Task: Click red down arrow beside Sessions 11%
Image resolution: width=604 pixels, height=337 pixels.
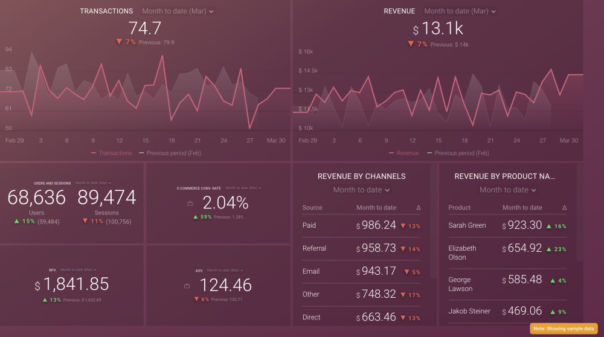Action: tap(85, 221)
